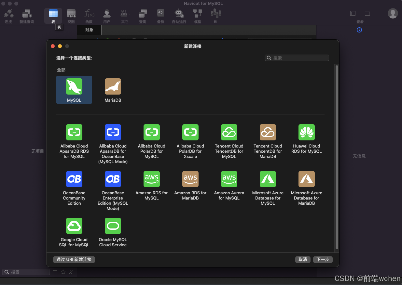The image size is (402, 285).
Task: Click the 取消 button
Action: (x=303, y=259)
